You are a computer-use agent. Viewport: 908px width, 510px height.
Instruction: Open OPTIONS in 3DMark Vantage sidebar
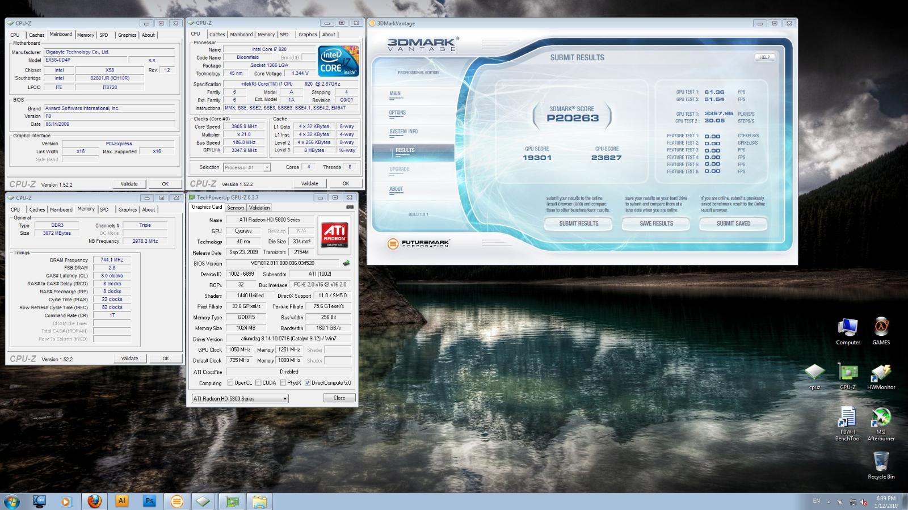[x=397, y=112]
